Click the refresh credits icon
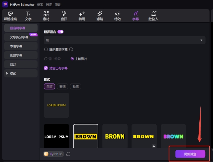Screen dimensions: 213x162 tap(68, 154)
